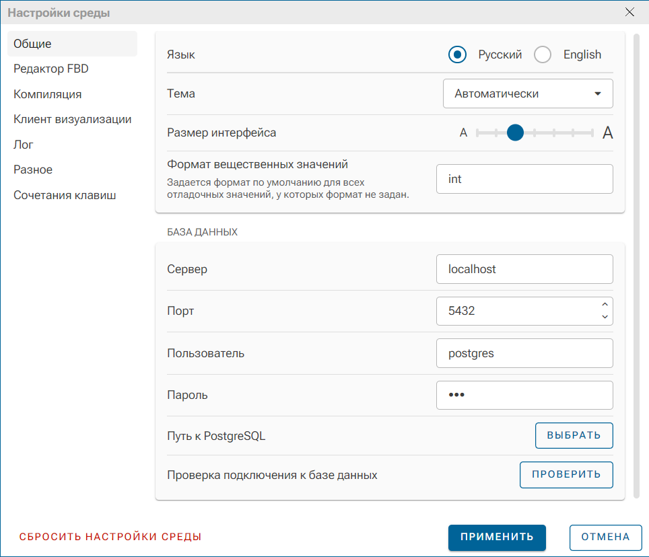
Task: Open the Лог section
Action: pos(72,145)
